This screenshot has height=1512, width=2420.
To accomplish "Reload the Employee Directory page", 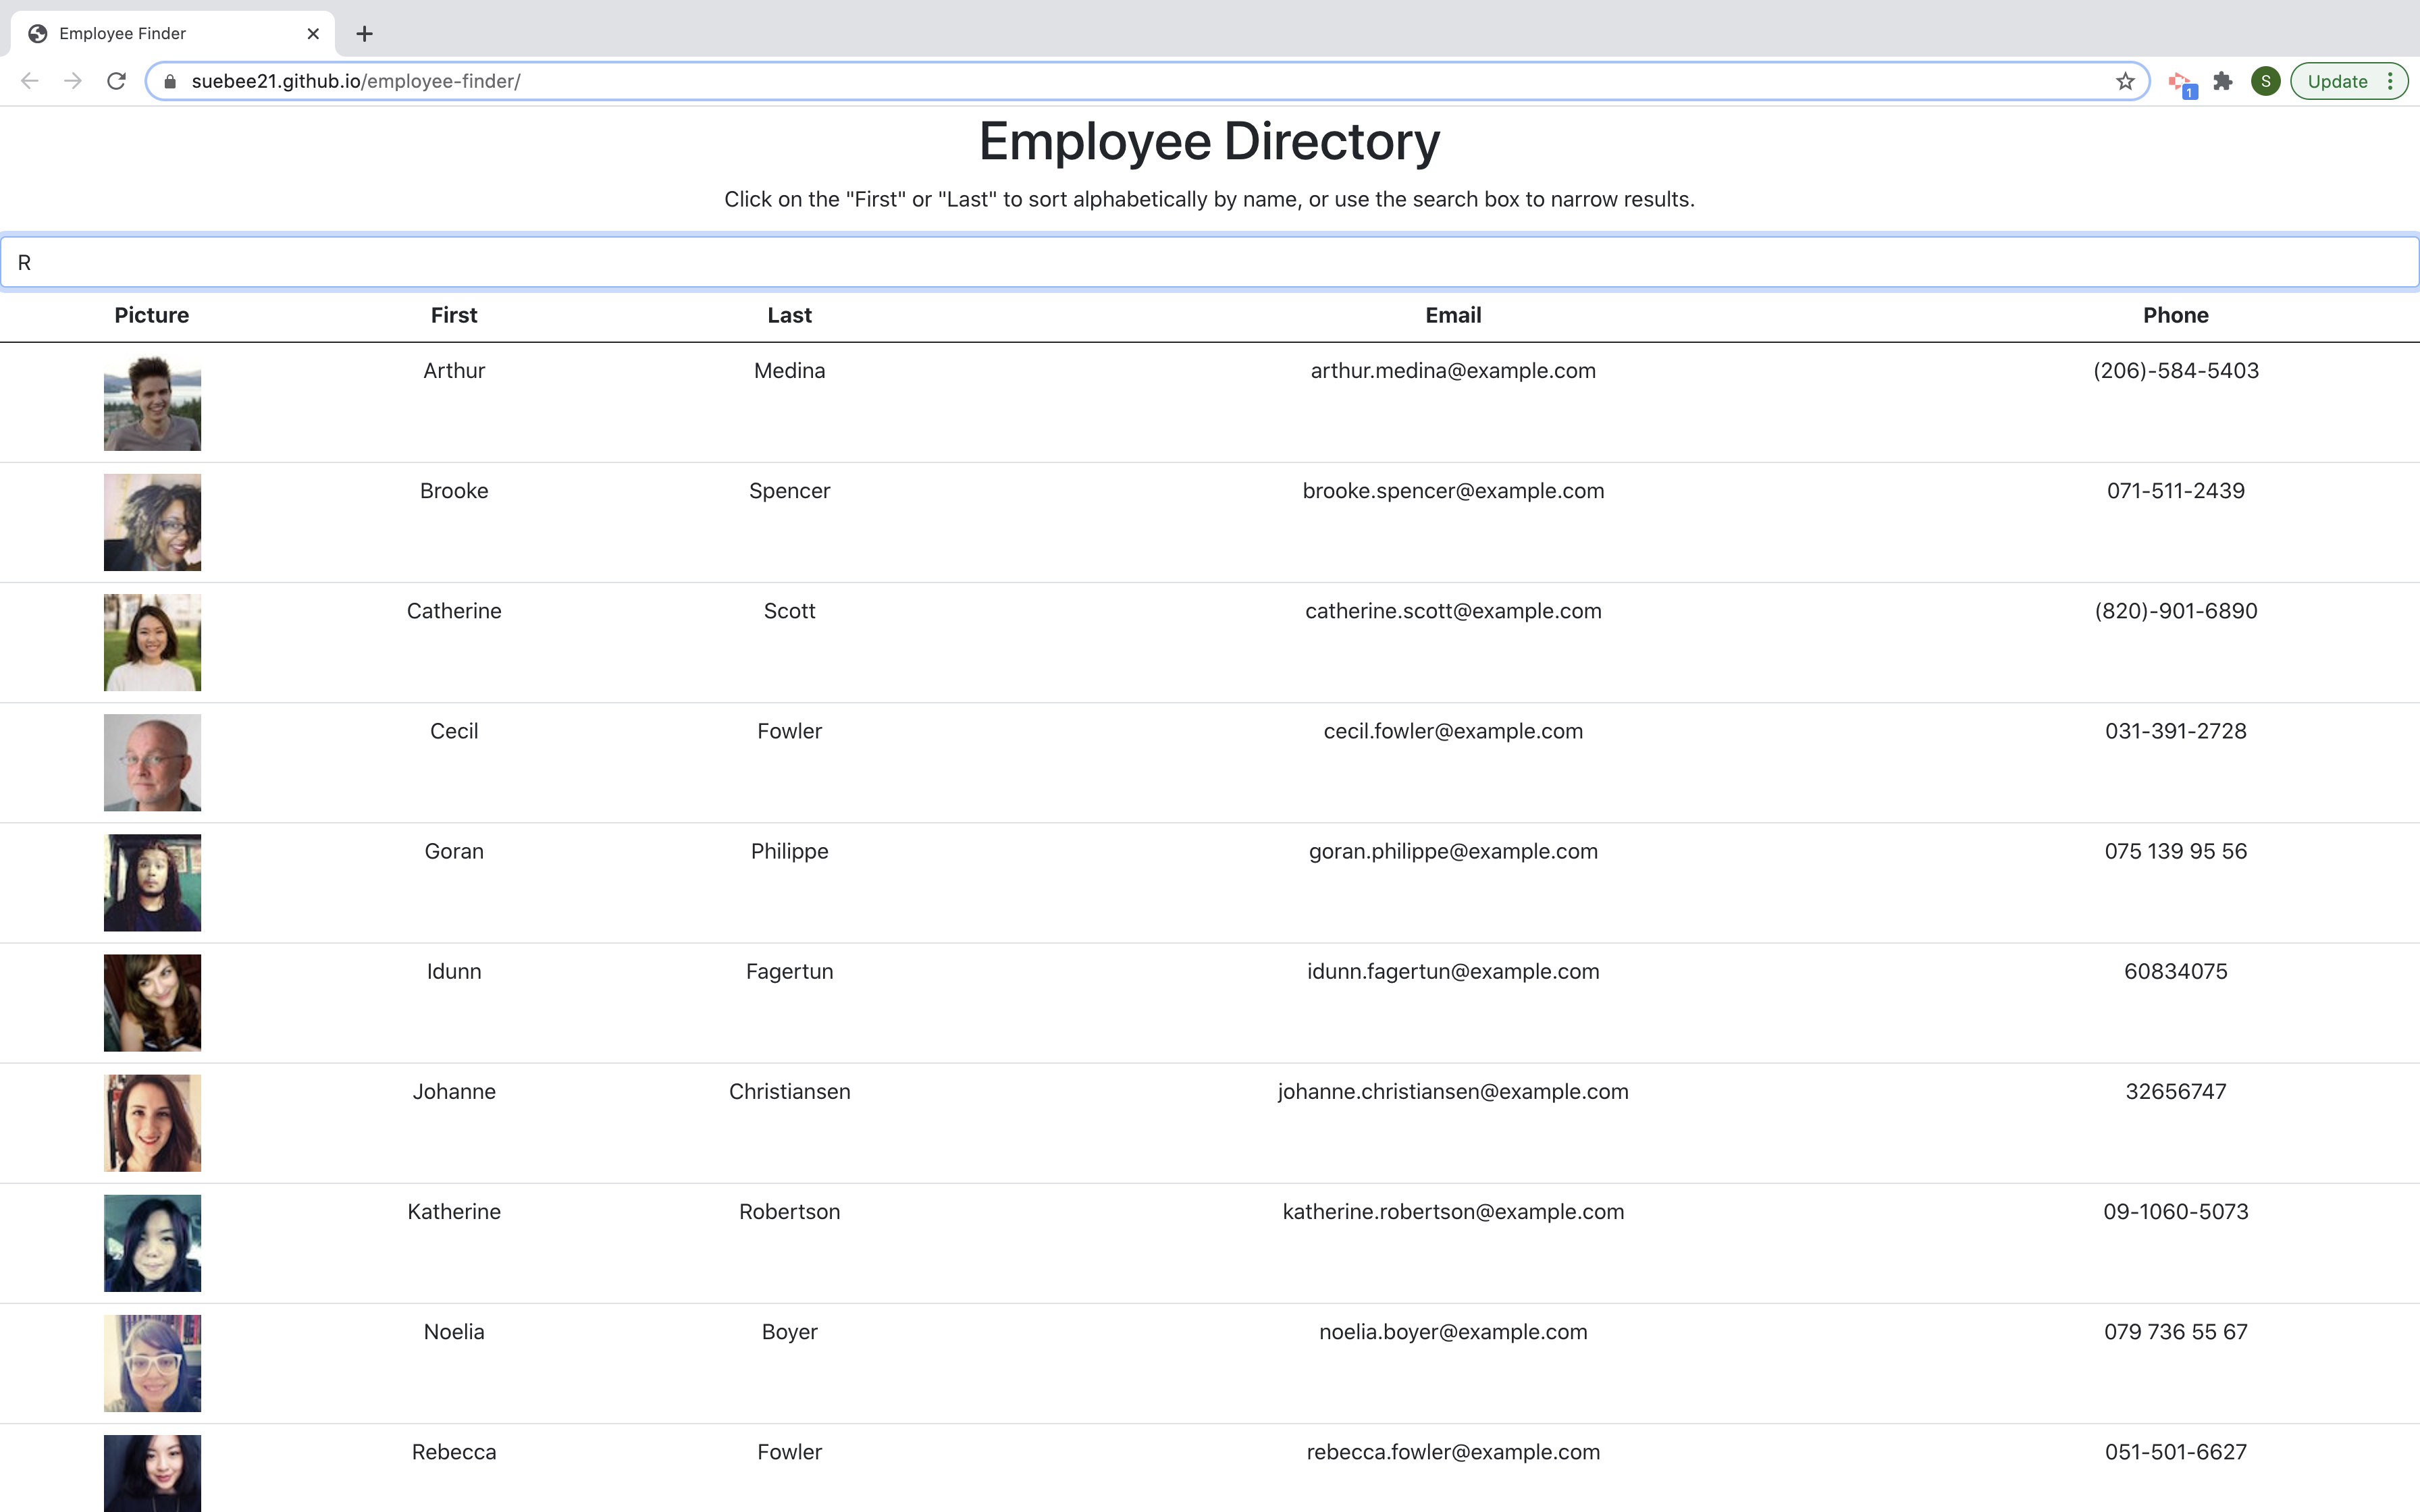I will (116, 81).
